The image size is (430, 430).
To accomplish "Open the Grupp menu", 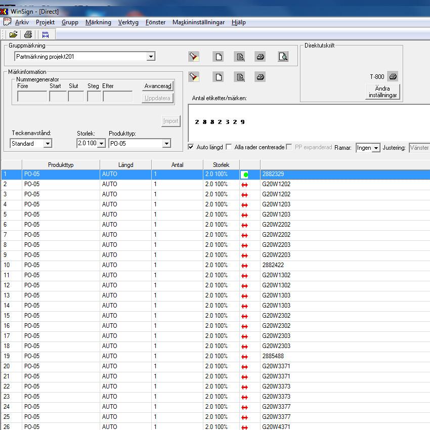I will point(70,22).
